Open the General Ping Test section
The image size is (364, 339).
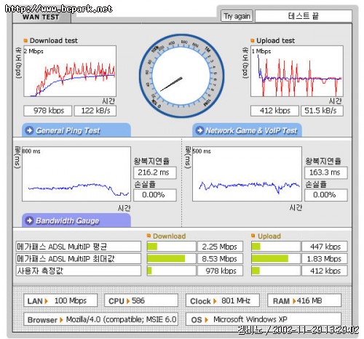click(x=76, y=130)
